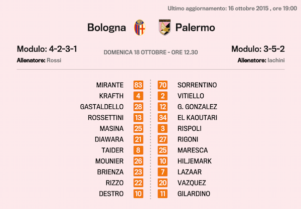Open the Palermo team name
This screenshot has width=301, height=209.
(195, 28)
